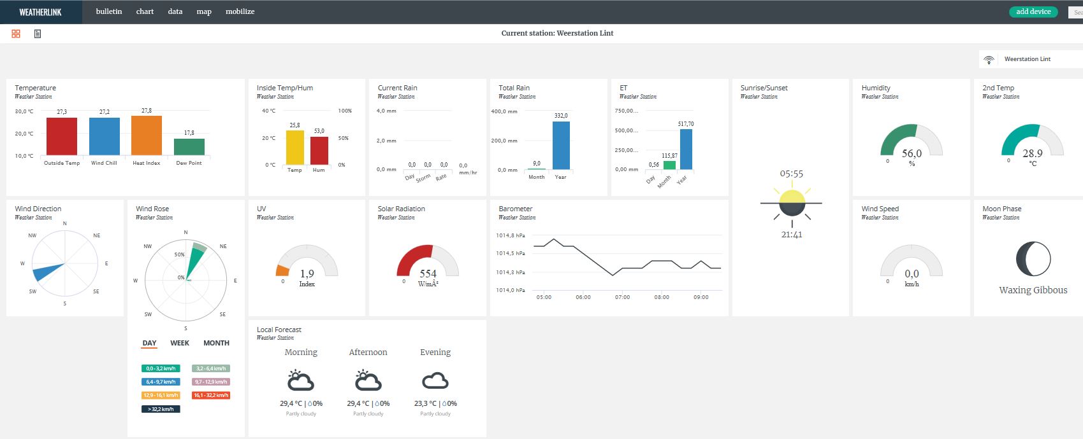The width and height of the screenshot is (1083, 439).
Task: Click the Current station: Weerstation Lint heading
Action: 557,33
